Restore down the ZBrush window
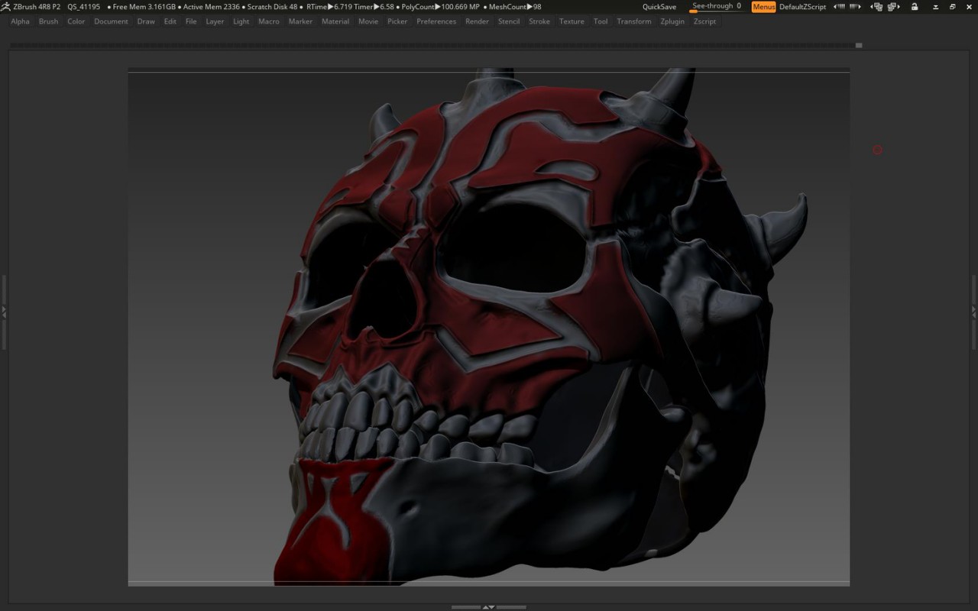Screen dimensions: 978x611 953,7
